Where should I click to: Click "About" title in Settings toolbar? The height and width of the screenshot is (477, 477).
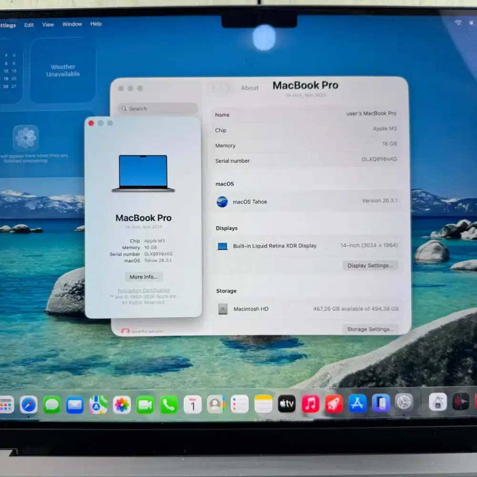click(249, 88)
